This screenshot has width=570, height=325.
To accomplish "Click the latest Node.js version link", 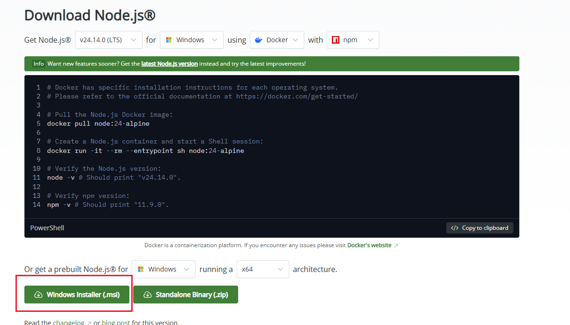I will point(169,64).
